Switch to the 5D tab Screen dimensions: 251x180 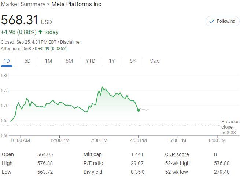tap(27, 61)
